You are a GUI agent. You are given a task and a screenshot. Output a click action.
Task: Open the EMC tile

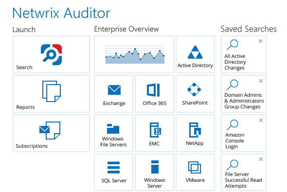tap(154, 133)
